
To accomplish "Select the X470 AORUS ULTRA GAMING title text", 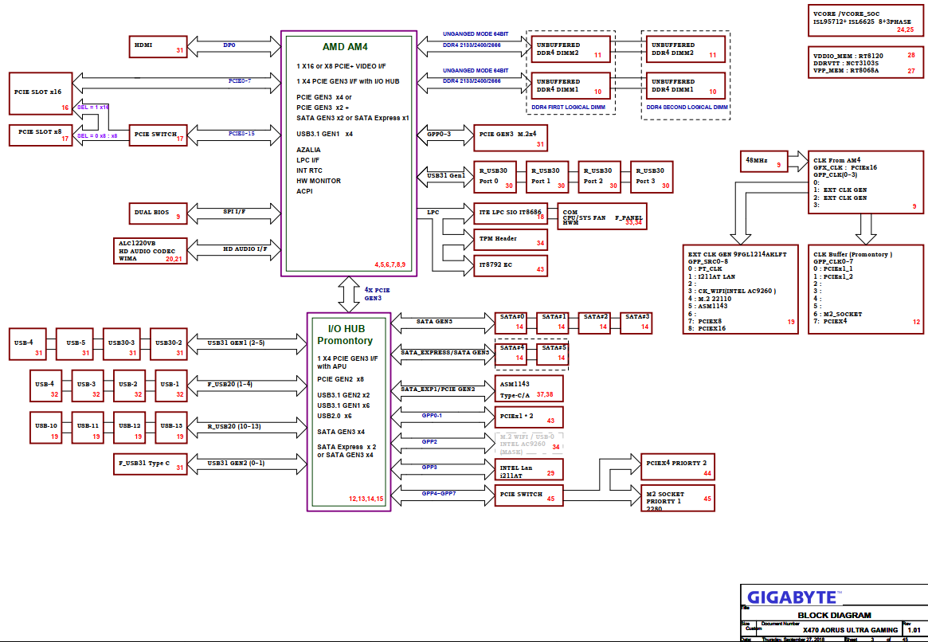I will point(850,630).
